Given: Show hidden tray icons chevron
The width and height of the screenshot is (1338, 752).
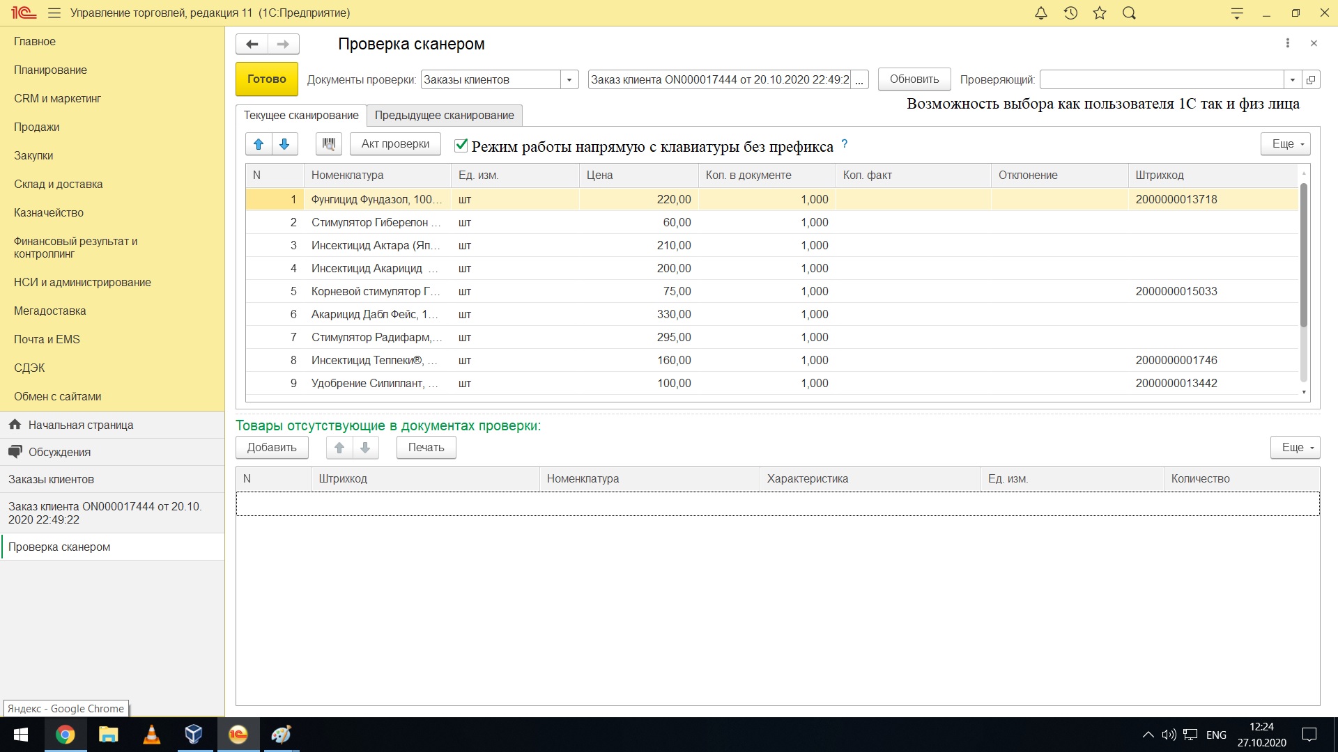Looking at the screenshot, I should pyautogui.click(x=1148, y=735).
